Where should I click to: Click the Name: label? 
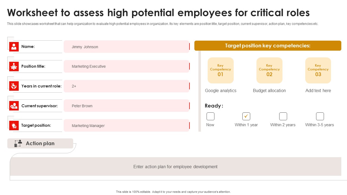(28, 47)
